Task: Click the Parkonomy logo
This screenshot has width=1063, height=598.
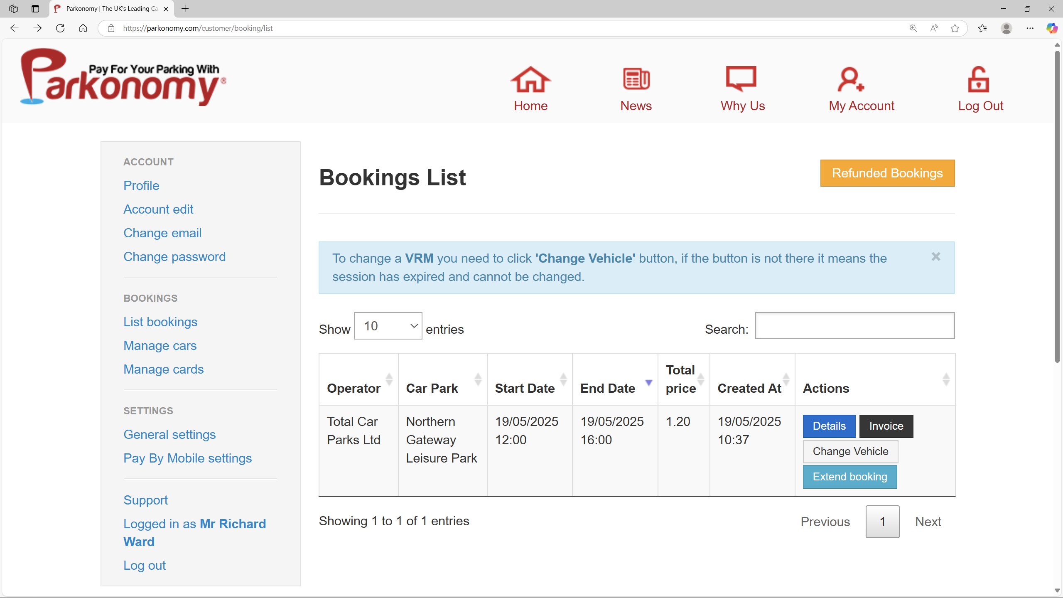Action: (123, 77)
